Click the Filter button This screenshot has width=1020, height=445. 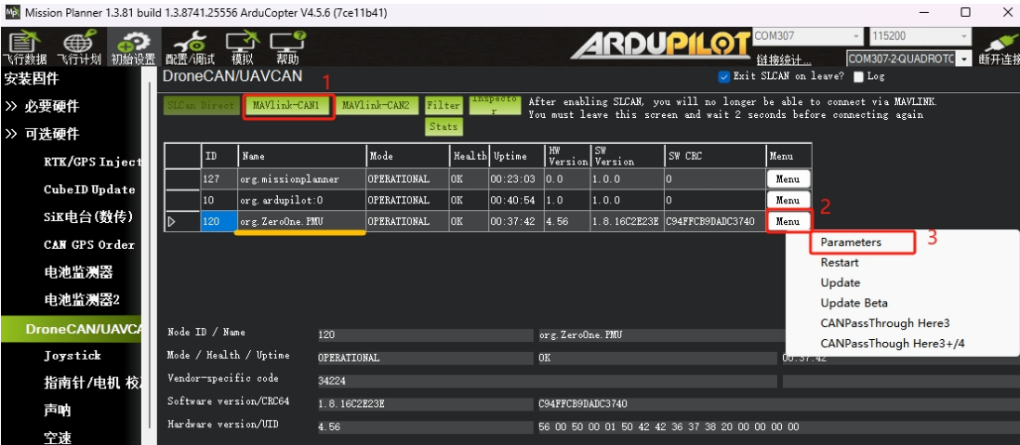coord(443,105)
